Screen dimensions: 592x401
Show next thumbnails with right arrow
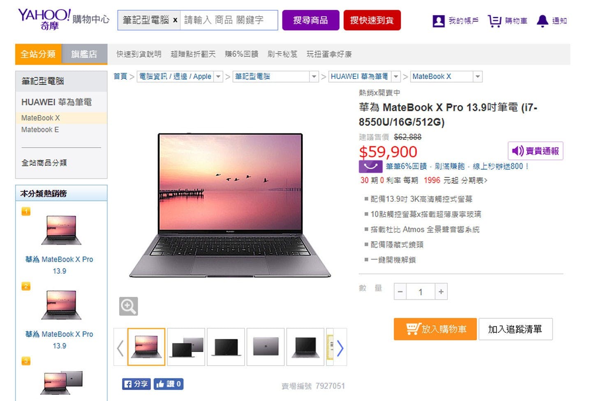[340, 348]
